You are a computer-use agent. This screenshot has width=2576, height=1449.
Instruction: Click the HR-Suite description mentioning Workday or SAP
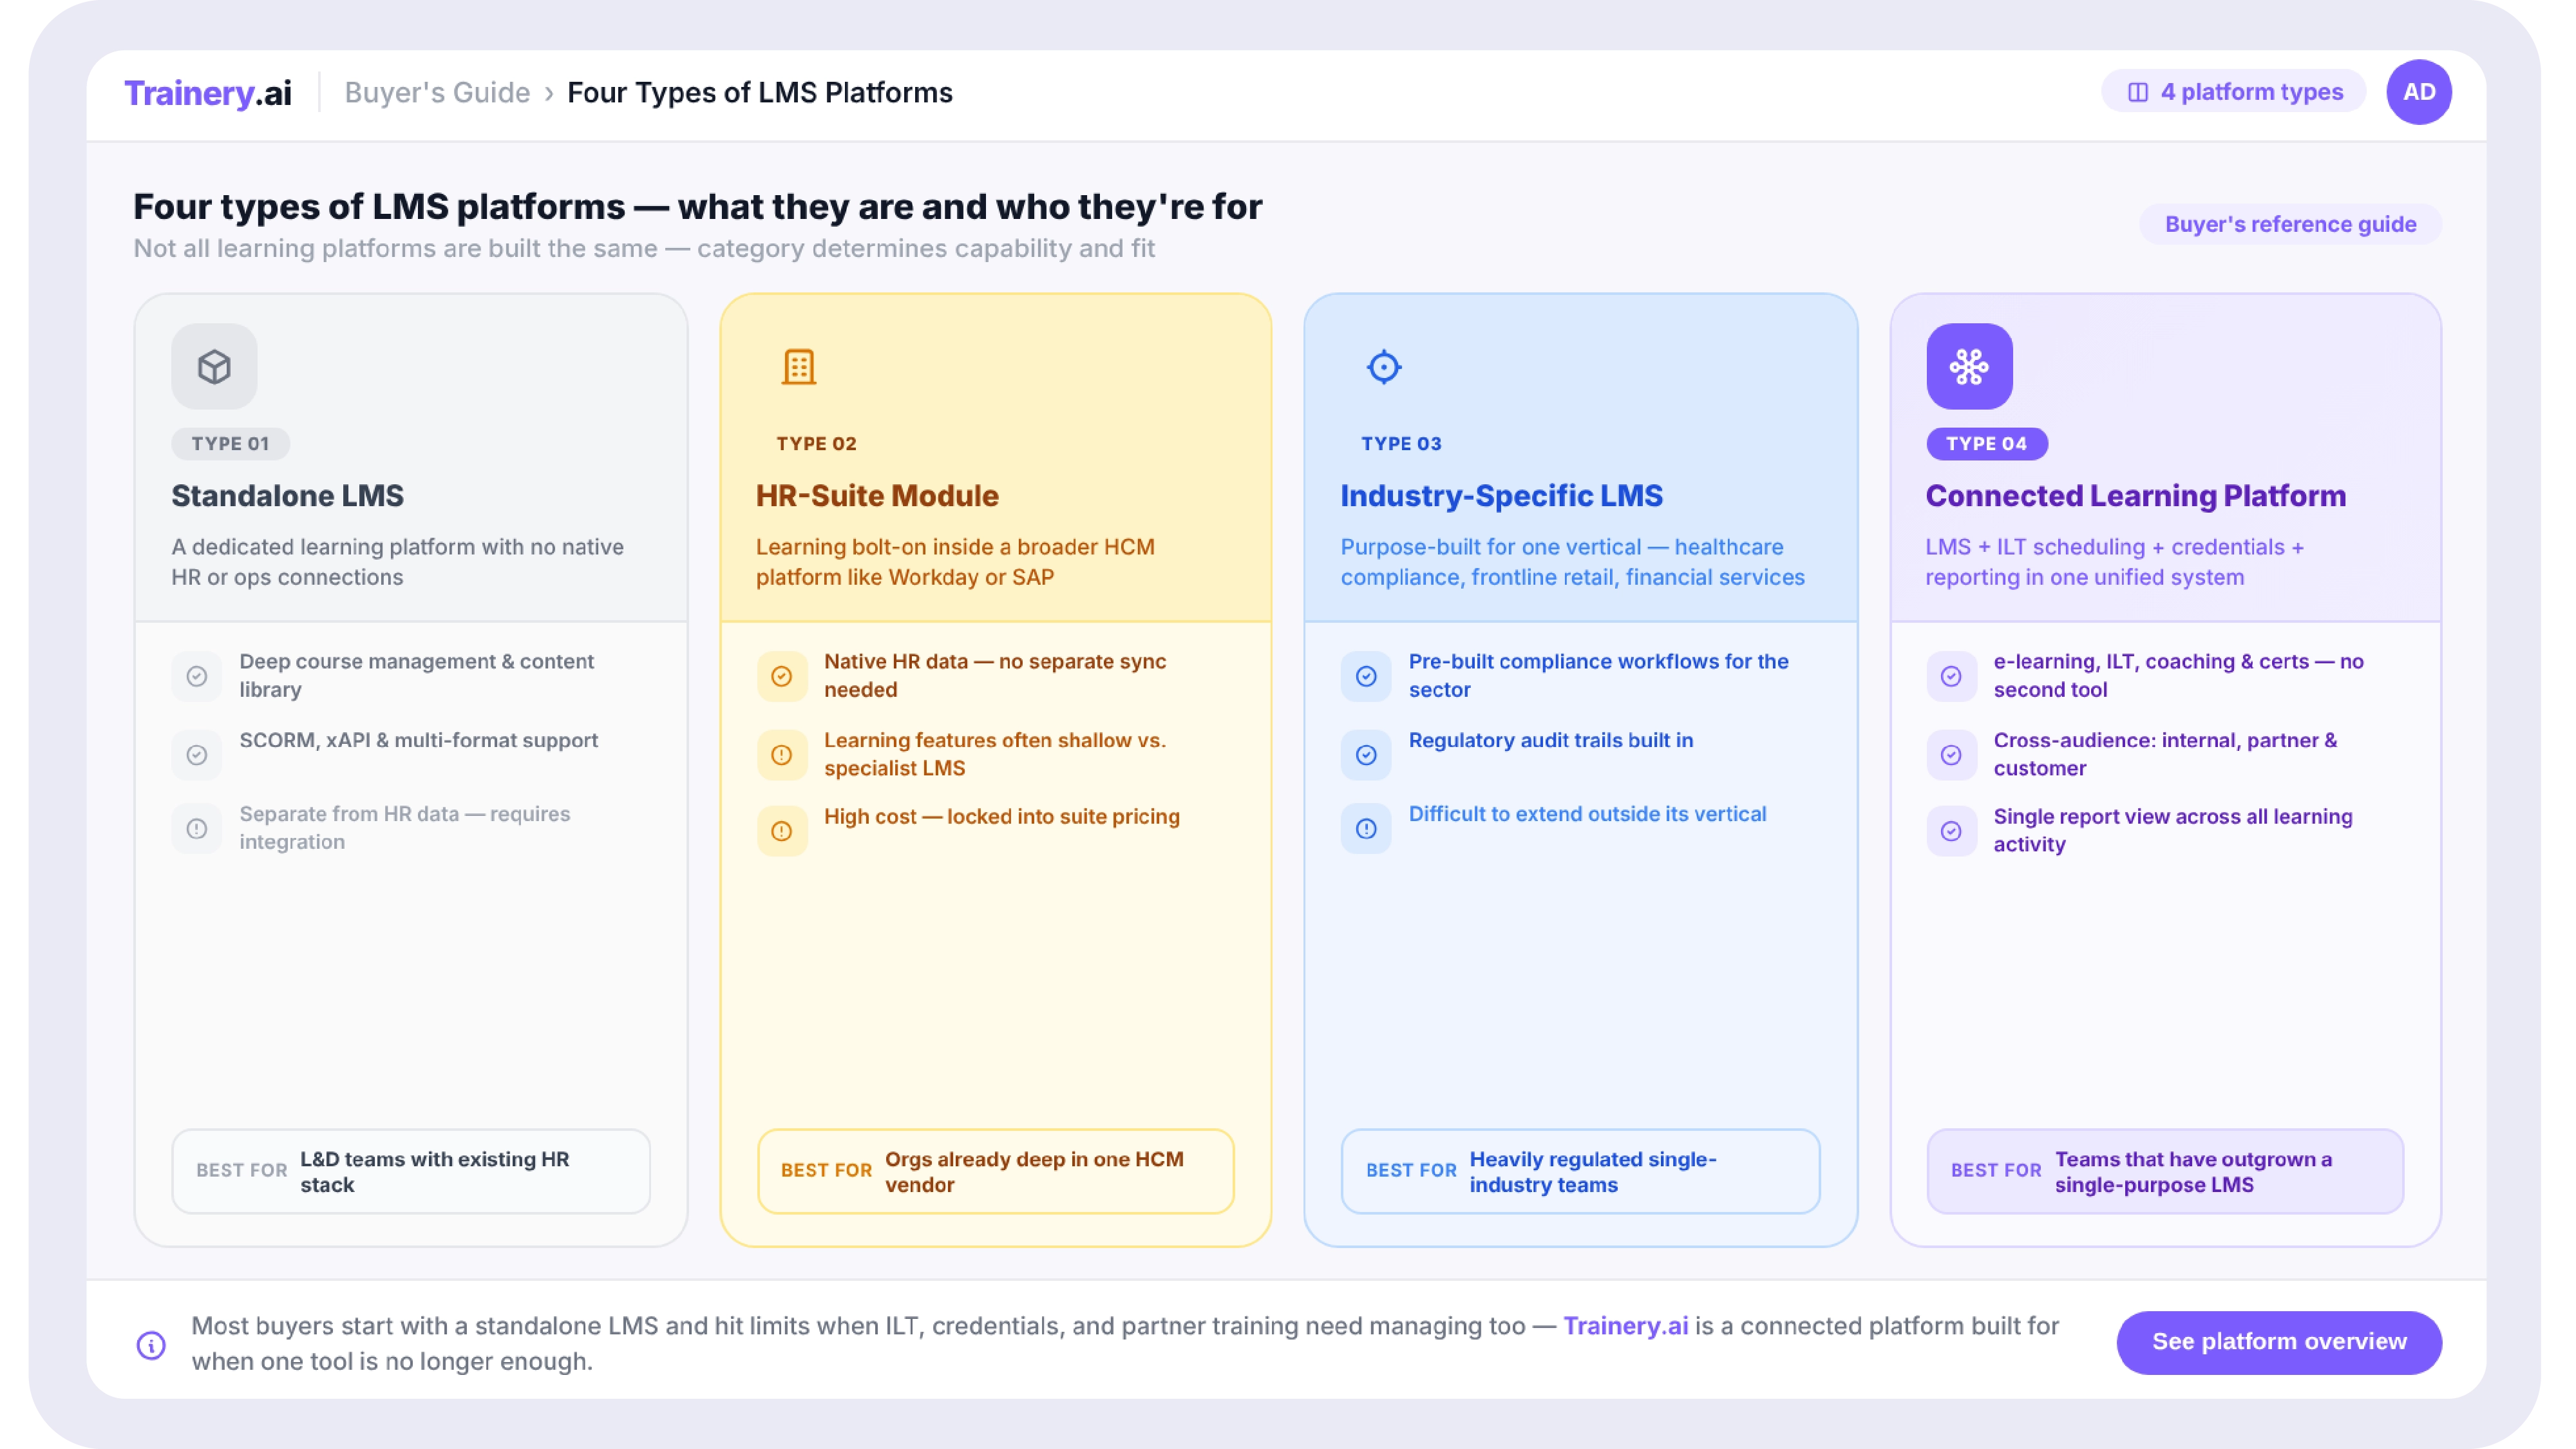click(955, 562)
